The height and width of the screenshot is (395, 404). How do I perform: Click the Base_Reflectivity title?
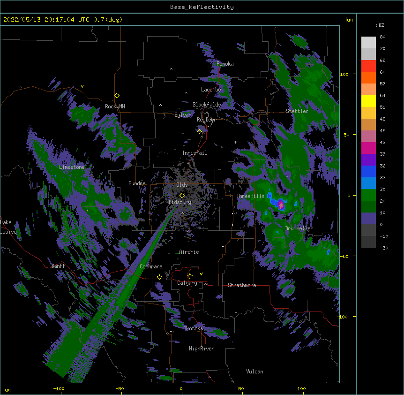point(202,7)
